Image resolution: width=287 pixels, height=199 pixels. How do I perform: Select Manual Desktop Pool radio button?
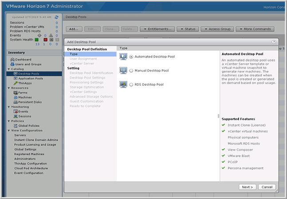pyautogui.click(x=131, y=71)
